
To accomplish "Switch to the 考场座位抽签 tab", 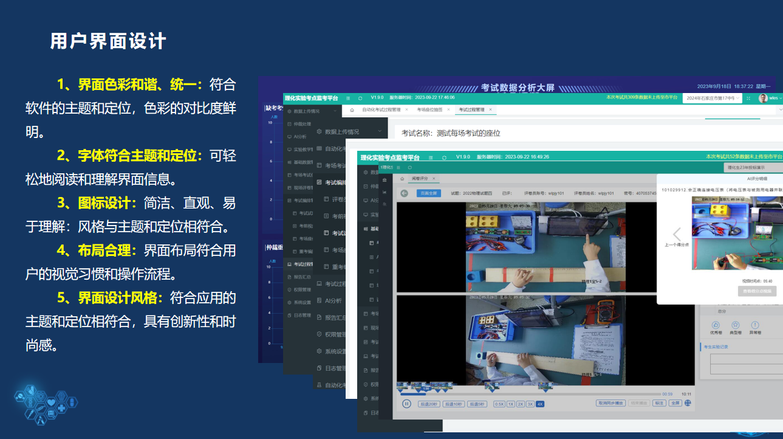I will point(429,110).
